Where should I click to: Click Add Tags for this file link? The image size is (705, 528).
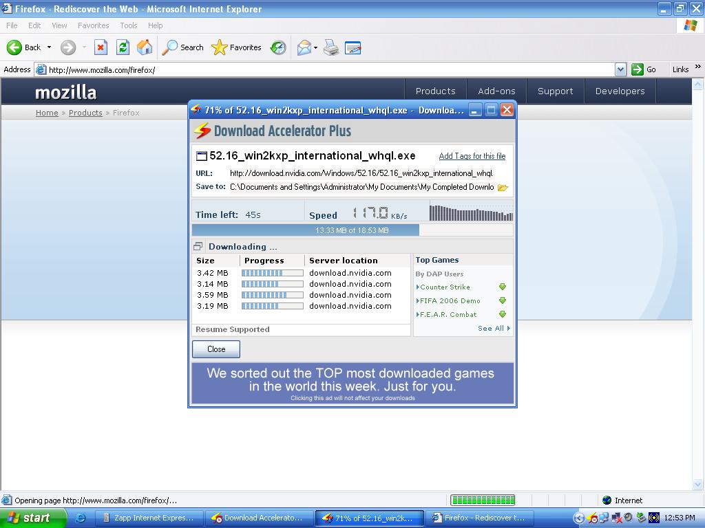[472, 156]
